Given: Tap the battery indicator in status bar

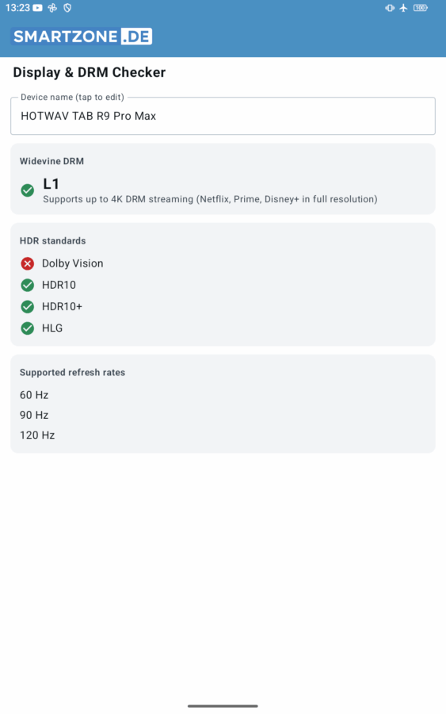Looking at the screenshot, I should [420, 8].
